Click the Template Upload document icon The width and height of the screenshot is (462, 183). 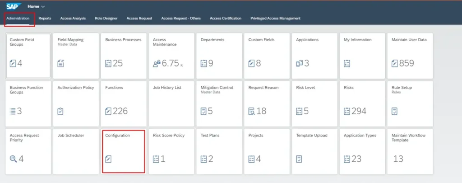[299, 159]
